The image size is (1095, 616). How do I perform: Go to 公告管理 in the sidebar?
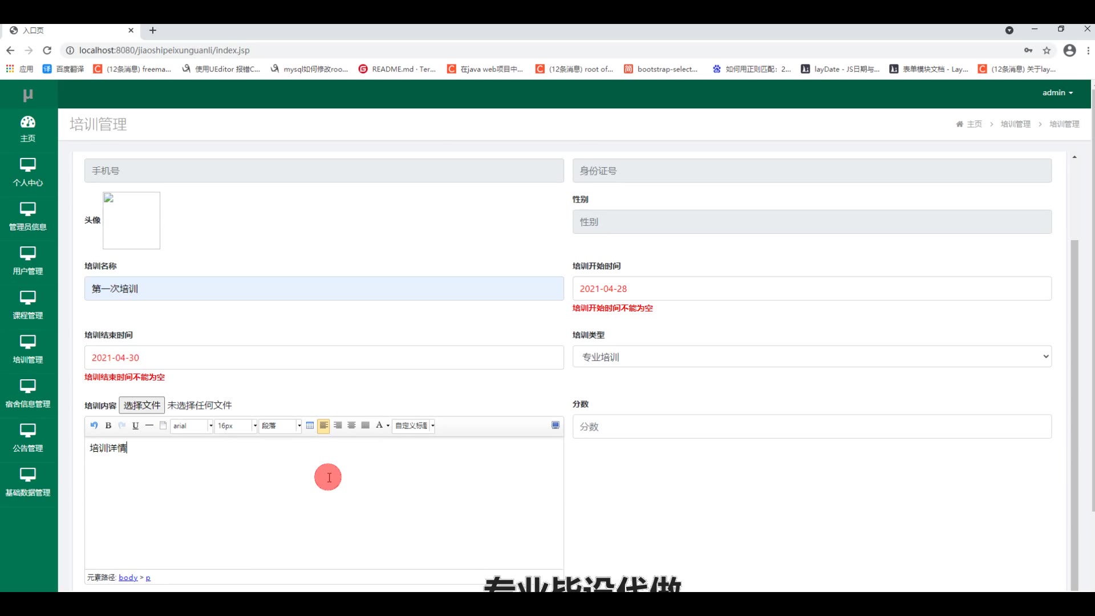[28, 438]
